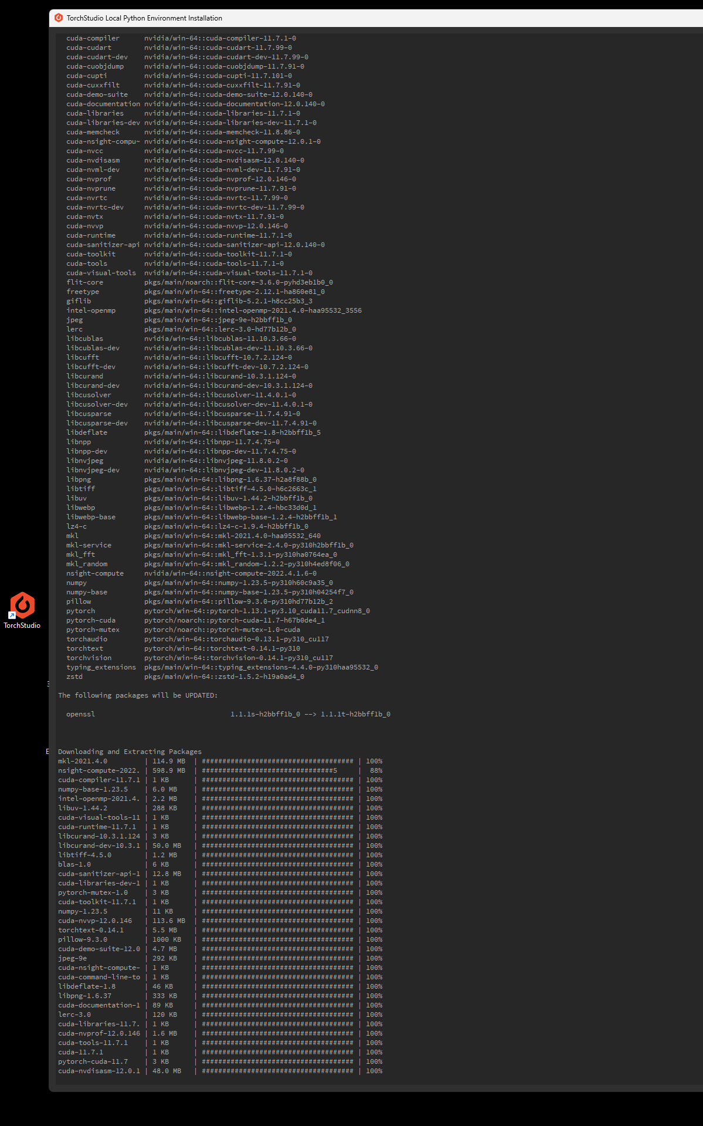Click the 'cuda-sanitizer-api-1' download row
The width and height of the screenshot is (703, 1126).
220,874
